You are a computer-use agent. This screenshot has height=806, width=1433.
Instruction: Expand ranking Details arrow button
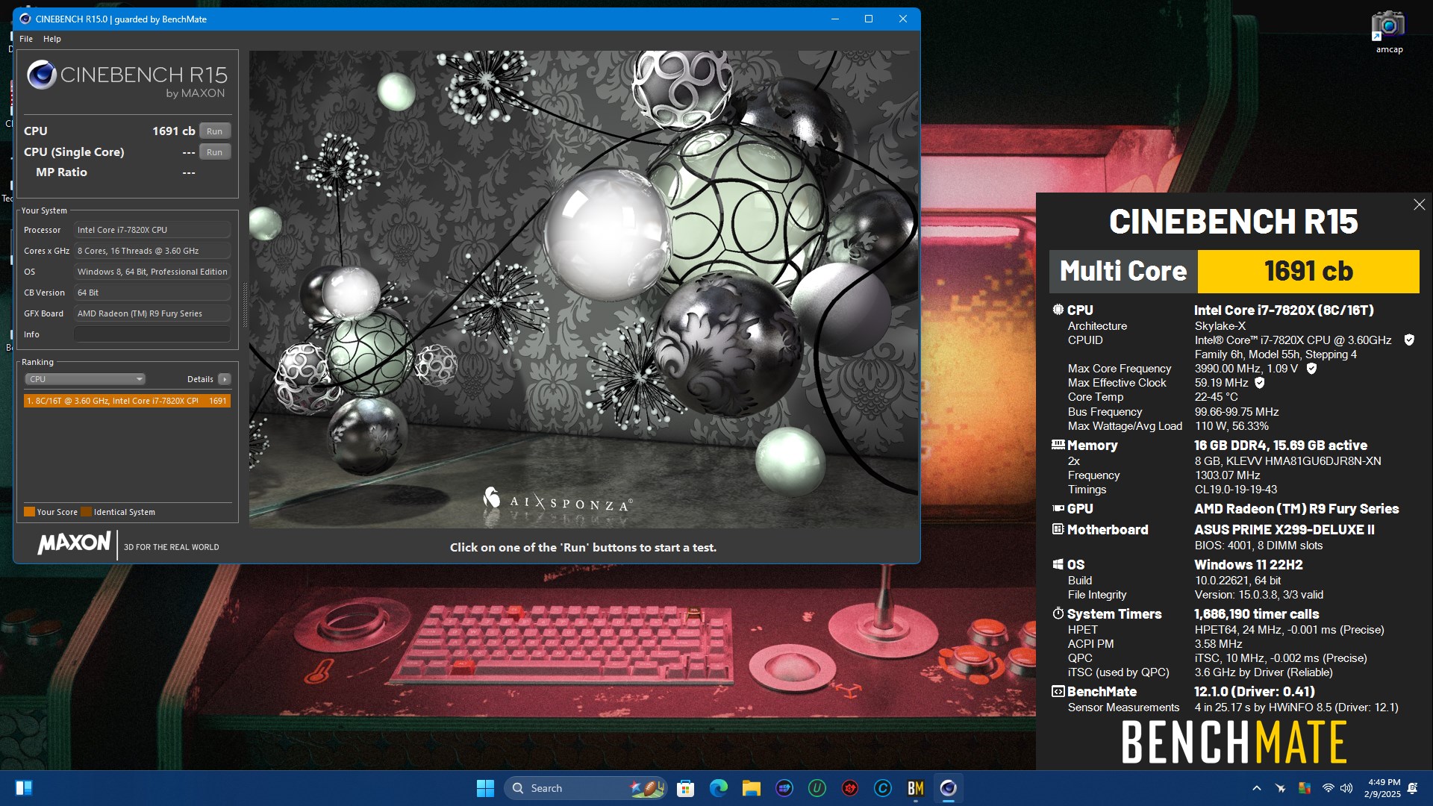(x=225, y=379)
